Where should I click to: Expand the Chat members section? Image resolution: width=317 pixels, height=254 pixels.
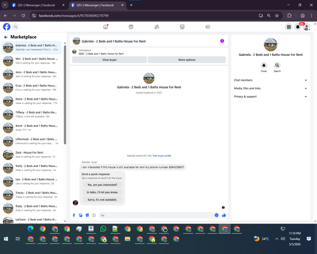coord(270,80)
